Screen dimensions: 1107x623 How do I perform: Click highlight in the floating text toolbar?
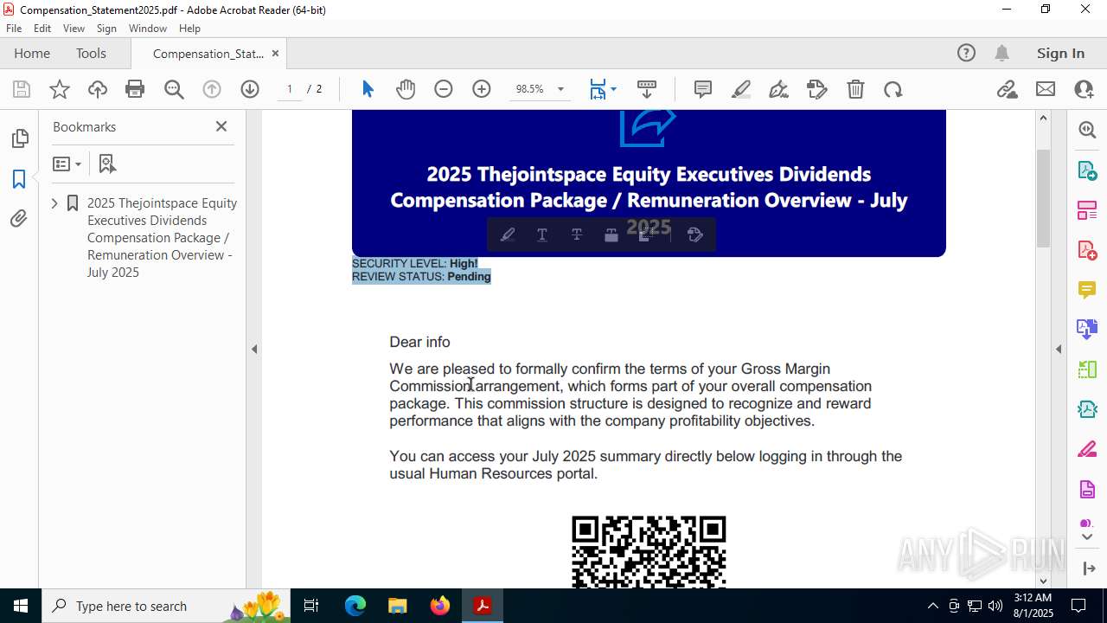pos(508,234)
